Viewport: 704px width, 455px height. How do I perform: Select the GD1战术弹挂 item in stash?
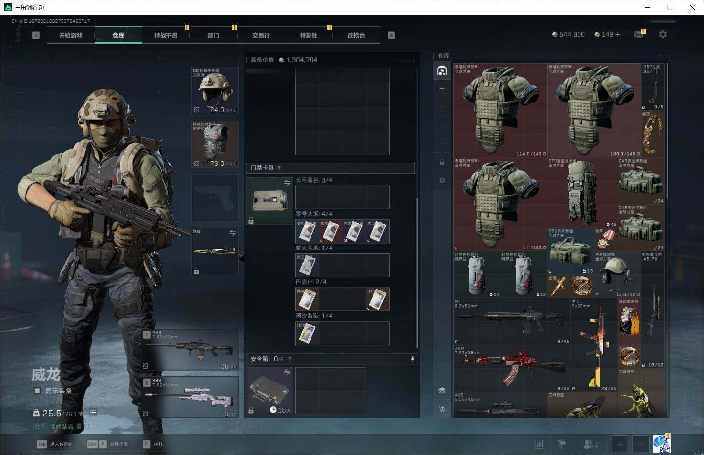click(571, 251)
